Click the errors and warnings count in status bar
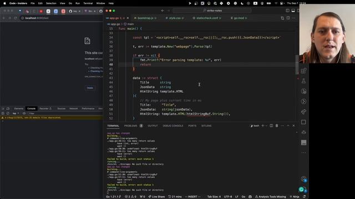Screen dimensions: 355x199 pos(130,197)
